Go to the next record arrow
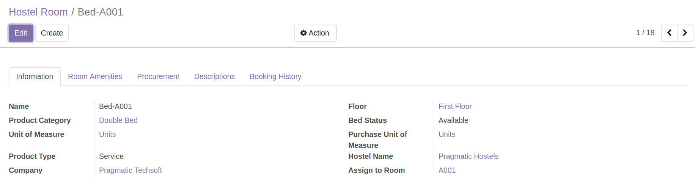Screen dimensions: 695x177 [x=685, y=33]
